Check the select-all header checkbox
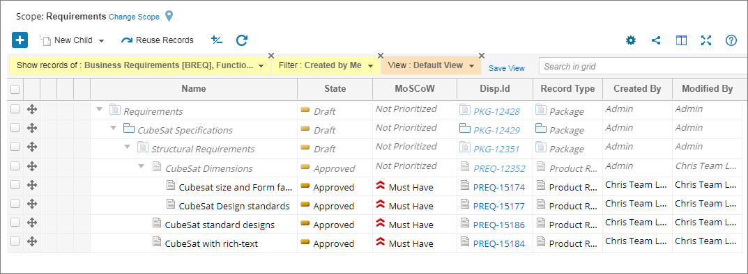 tap(15, 89)
